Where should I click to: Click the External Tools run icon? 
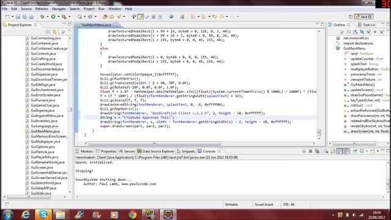click(64, 16)
